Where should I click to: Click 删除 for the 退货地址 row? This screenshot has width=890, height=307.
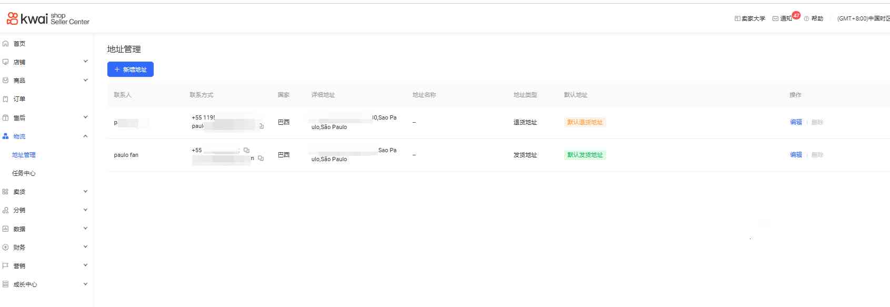817,122
